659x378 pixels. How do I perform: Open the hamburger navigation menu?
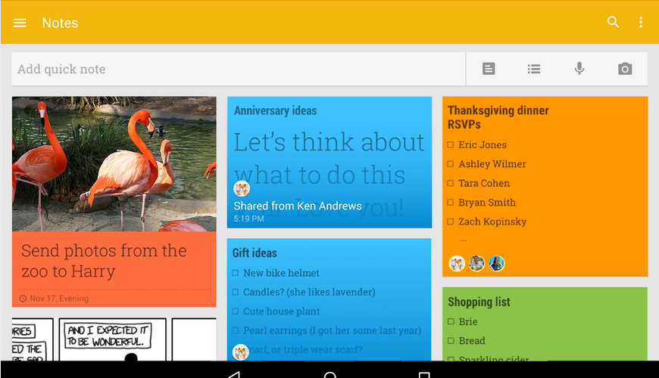[20, 23]
